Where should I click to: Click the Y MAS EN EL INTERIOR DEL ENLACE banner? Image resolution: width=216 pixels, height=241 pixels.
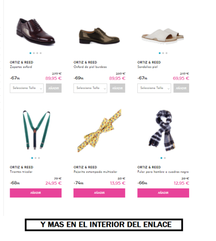tap(104, 225)
